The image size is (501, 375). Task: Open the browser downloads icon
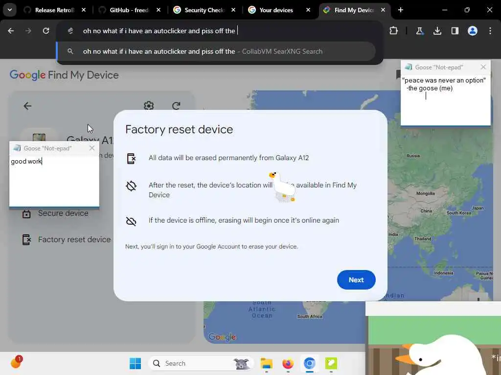(x=437, y=31)
